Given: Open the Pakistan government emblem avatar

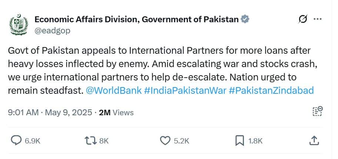Looking at the screenshot, I should click(19, 24).
